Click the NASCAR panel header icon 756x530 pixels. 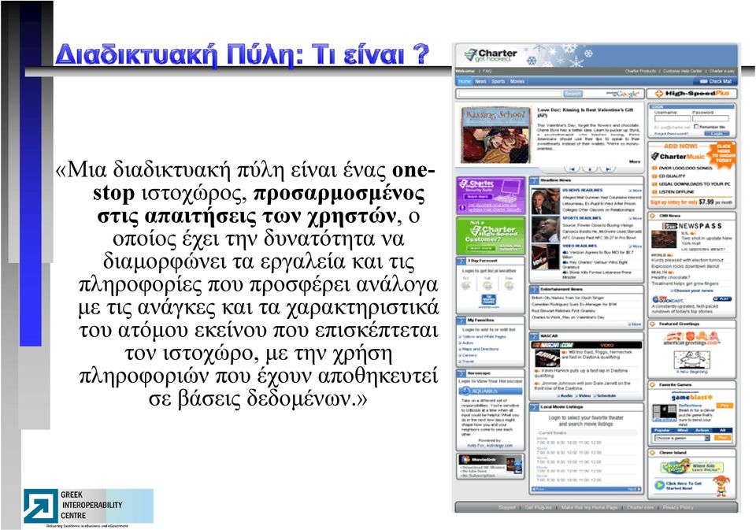534,335
